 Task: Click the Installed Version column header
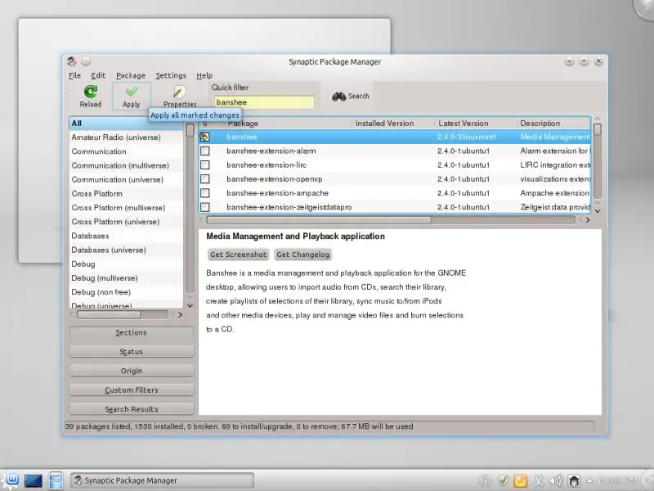pyautogui.click(x=392, y=124)
